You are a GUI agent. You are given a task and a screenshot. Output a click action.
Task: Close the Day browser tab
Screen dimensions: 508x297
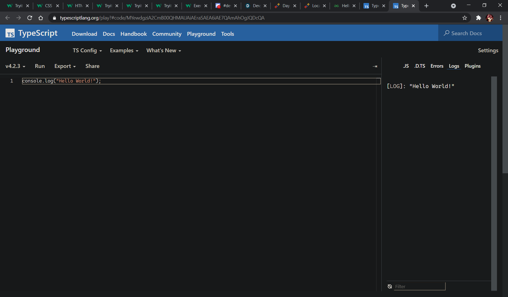(295, 6)
